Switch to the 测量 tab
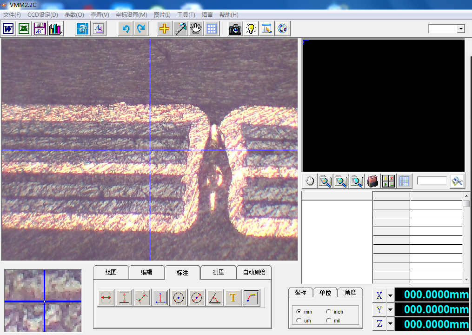472x335 pixels. 218,272
